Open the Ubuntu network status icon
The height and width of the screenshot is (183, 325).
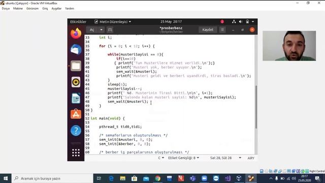234,21
